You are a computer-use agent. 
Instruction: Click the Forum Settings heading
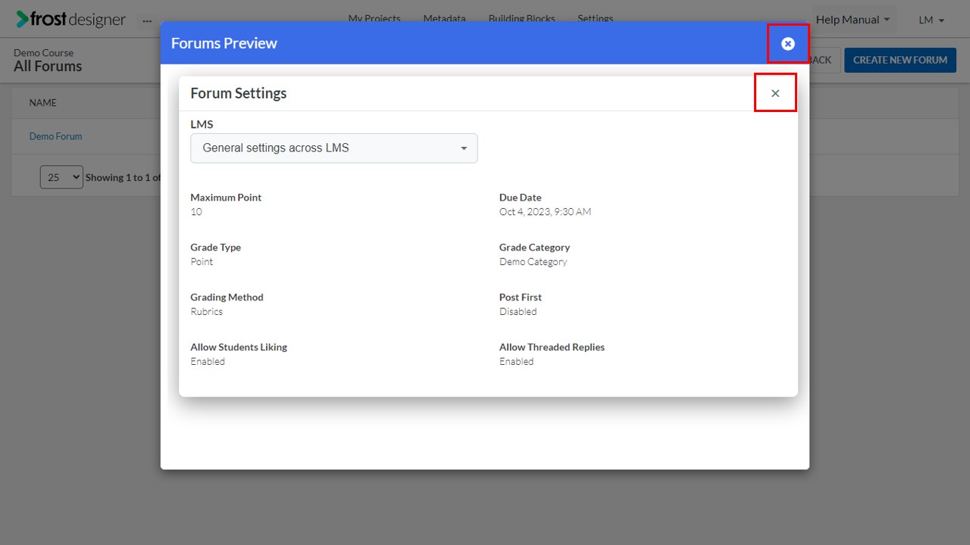(239, 93)
